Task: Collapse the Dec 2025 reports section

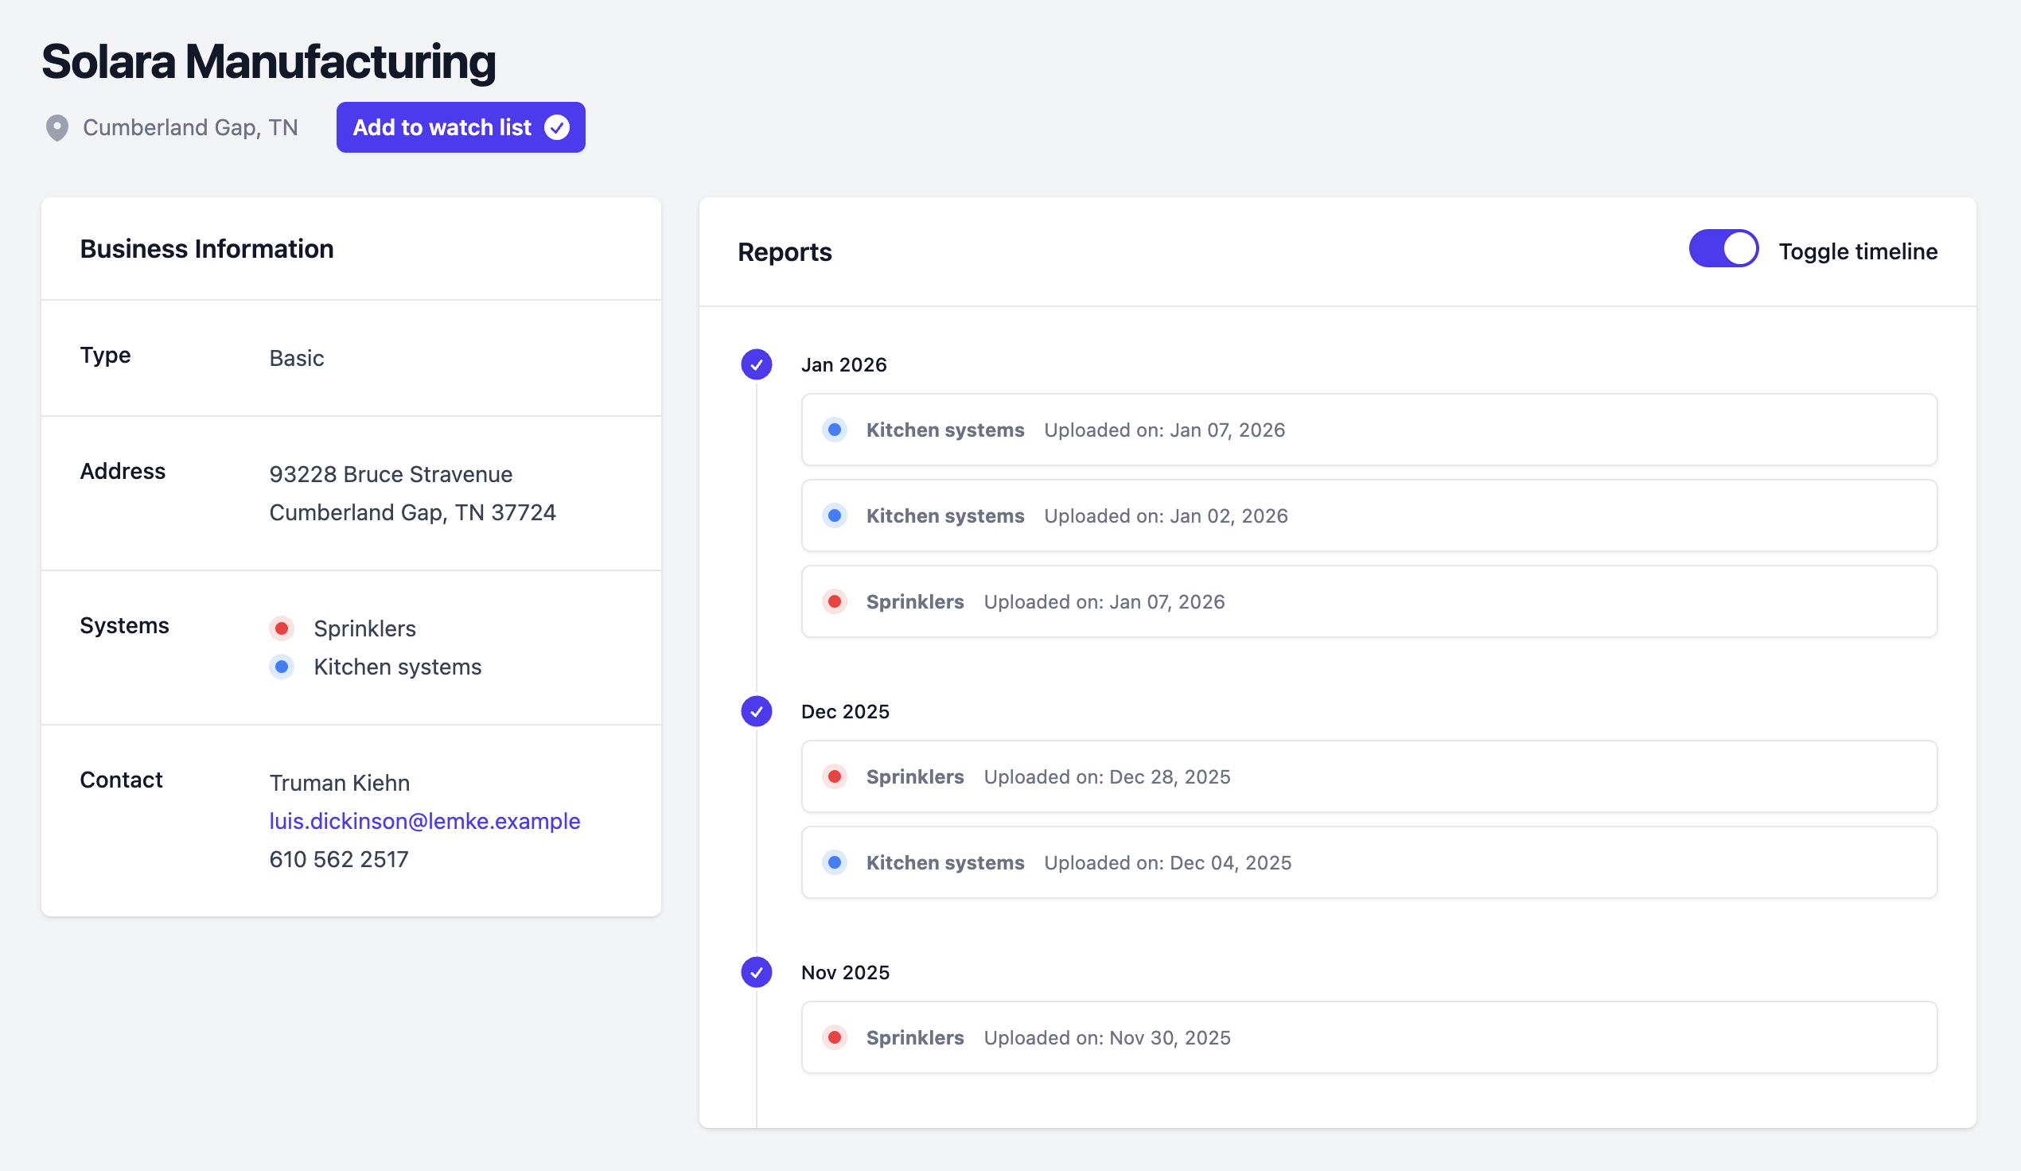Action: 845,711
